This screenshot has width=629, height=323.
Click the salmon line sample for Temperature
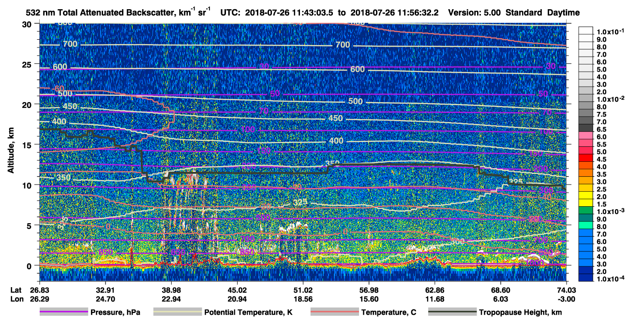334,312
